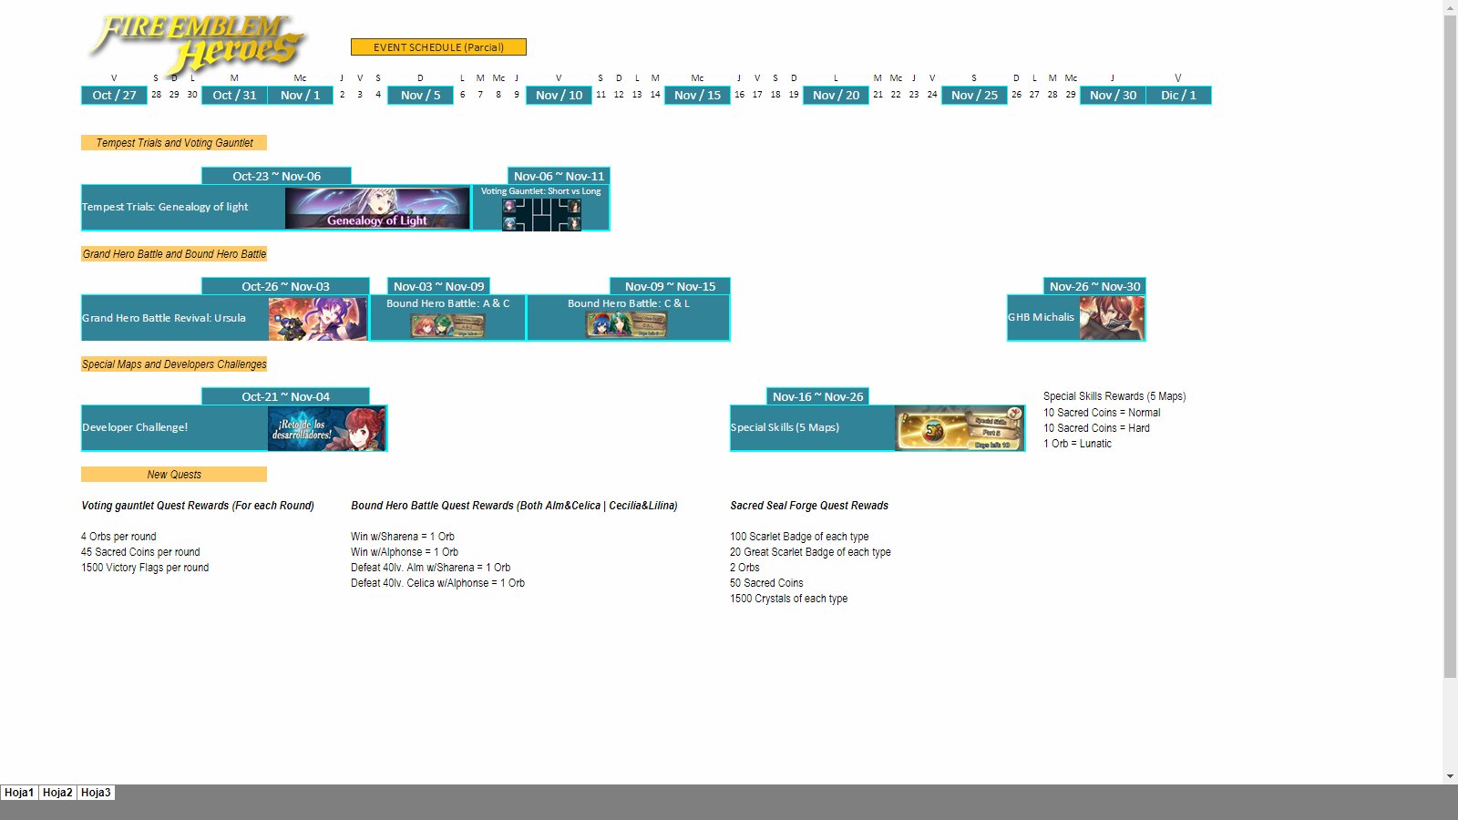Image resolution: width=1458 pixels, height=820 pixels.
Task: Open the Hoja1 sheet tab
Action: coord(19,793)
